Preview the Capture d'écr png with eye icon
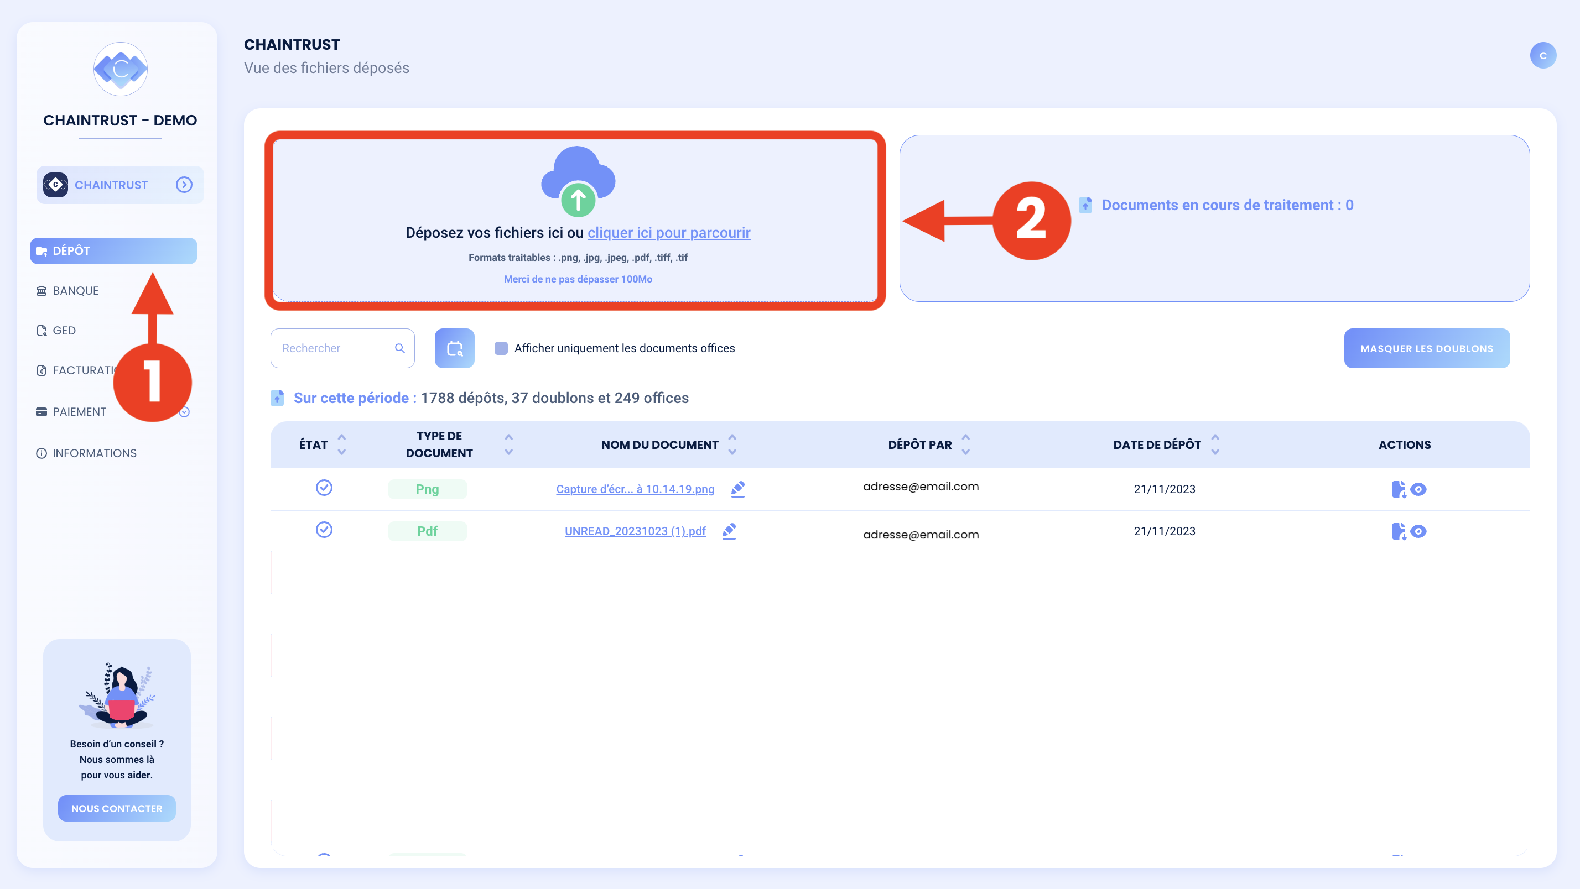1580x889 pixels. tap(1418, 489)
